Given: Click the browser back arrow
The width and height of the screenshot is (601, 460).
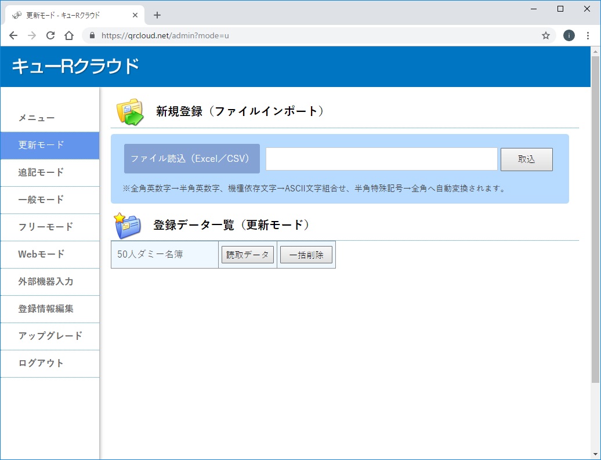Looking at the screenshot, I should click(13, 35).
